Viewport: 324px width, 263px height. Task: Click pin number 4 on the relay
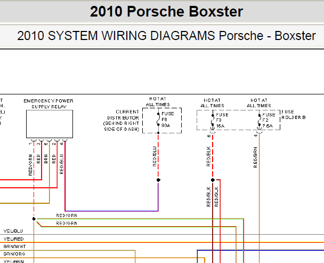point(62,144)
